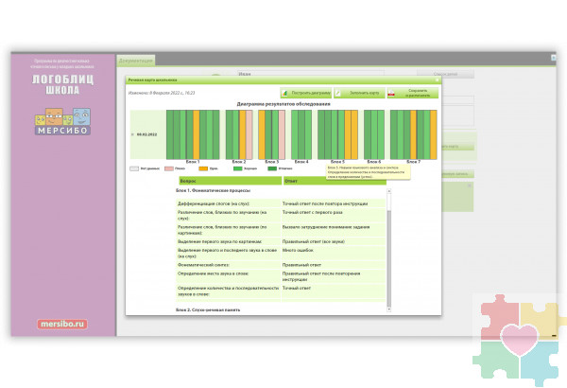Click the printer icon on 'Сохранить и распечатать'
Image resolution: width=567 pixels, height=388 pixels.
coord(392,93)
